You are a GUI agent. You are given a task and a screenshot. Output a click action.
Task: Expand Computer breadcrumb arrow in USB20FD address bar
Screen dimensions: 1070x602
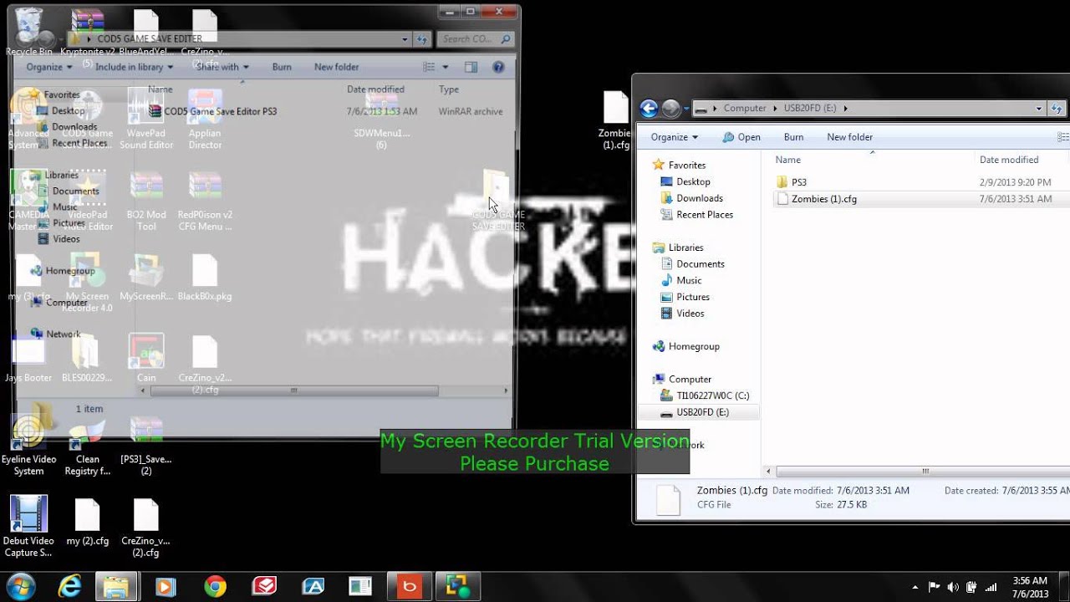click(x=775, y=108)
